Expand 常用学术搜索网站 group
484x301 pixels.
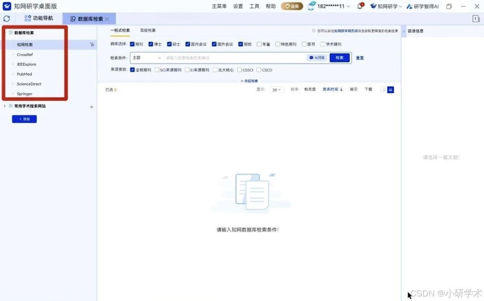(4, 106)
